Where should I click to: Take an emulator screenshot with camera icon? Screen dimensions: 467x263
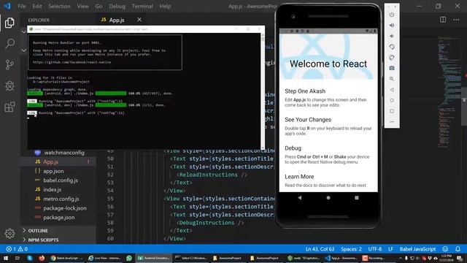(392, 68)
